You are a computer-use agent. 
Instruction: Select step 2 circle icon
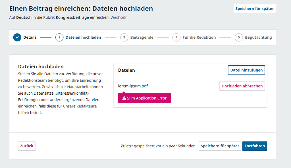tap(59, 37)
